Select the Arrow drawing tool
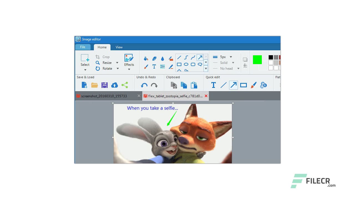This screenshot has width=355, height=199. [x=200, y=57]
